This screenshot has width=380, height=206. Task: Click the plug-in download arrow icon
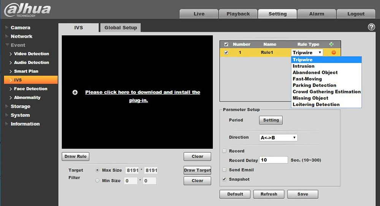pos(75,92)
